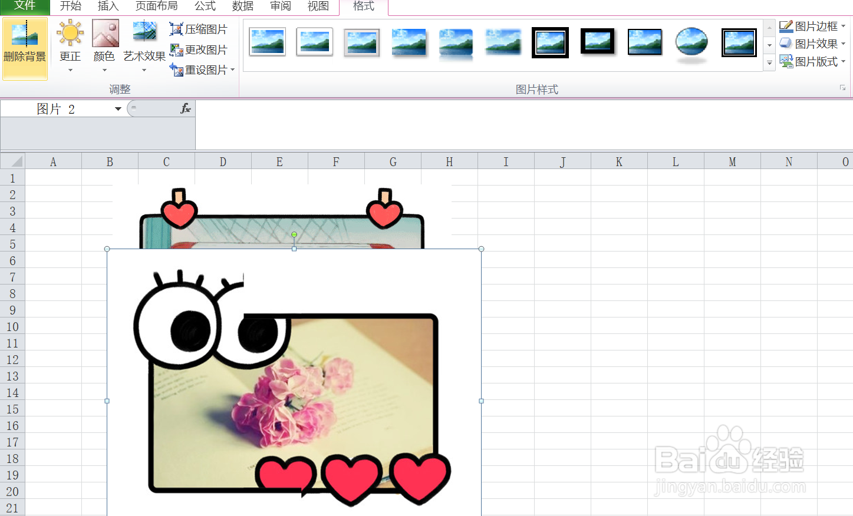
Task: Open the Name Box dropdown arrow
Action: tap(118, 109)
